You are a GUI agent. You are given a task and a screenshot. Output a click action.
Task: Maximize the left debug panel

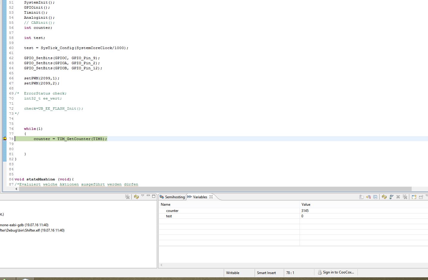[x=154, y=196]
